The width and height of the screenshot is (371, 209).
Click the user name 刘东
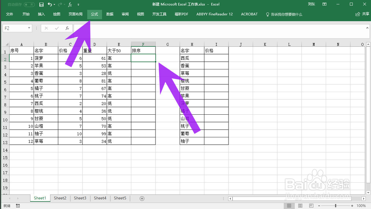coord(311,4)
